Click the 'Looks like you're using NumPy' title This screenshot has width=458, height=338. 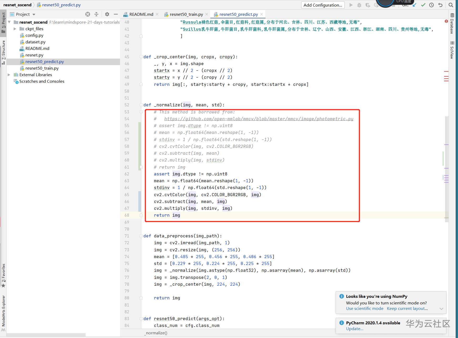[x=377, y=297]
